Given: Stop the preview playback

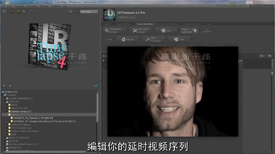Looking at the screenshot, I should click(10, 86).
